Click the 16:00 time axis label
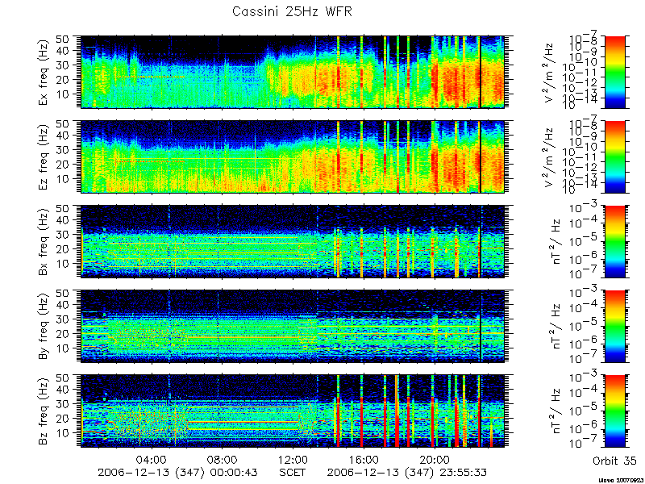Image resolution: width=645 pixels, height=484 pixels. pyautogui.click(x=364, y=459)
